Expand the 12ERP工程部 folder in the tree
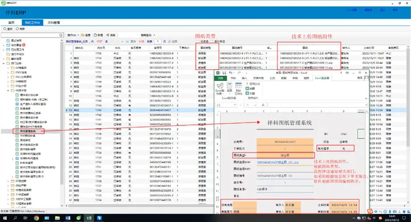Screen dimensions: 411x222 (8, 199)
